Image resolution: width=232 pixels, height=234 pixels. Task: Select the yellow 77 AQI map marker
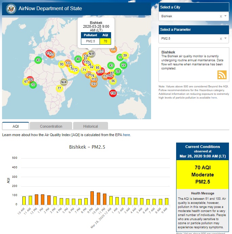coord(59,89)
